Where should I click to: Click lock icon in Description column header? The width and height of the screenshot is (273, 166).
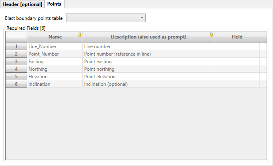click(x=211, y=35)
